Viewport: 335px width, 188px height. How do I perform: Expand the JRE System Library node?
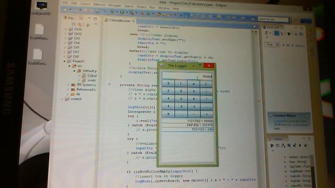(x=69, y=85)
